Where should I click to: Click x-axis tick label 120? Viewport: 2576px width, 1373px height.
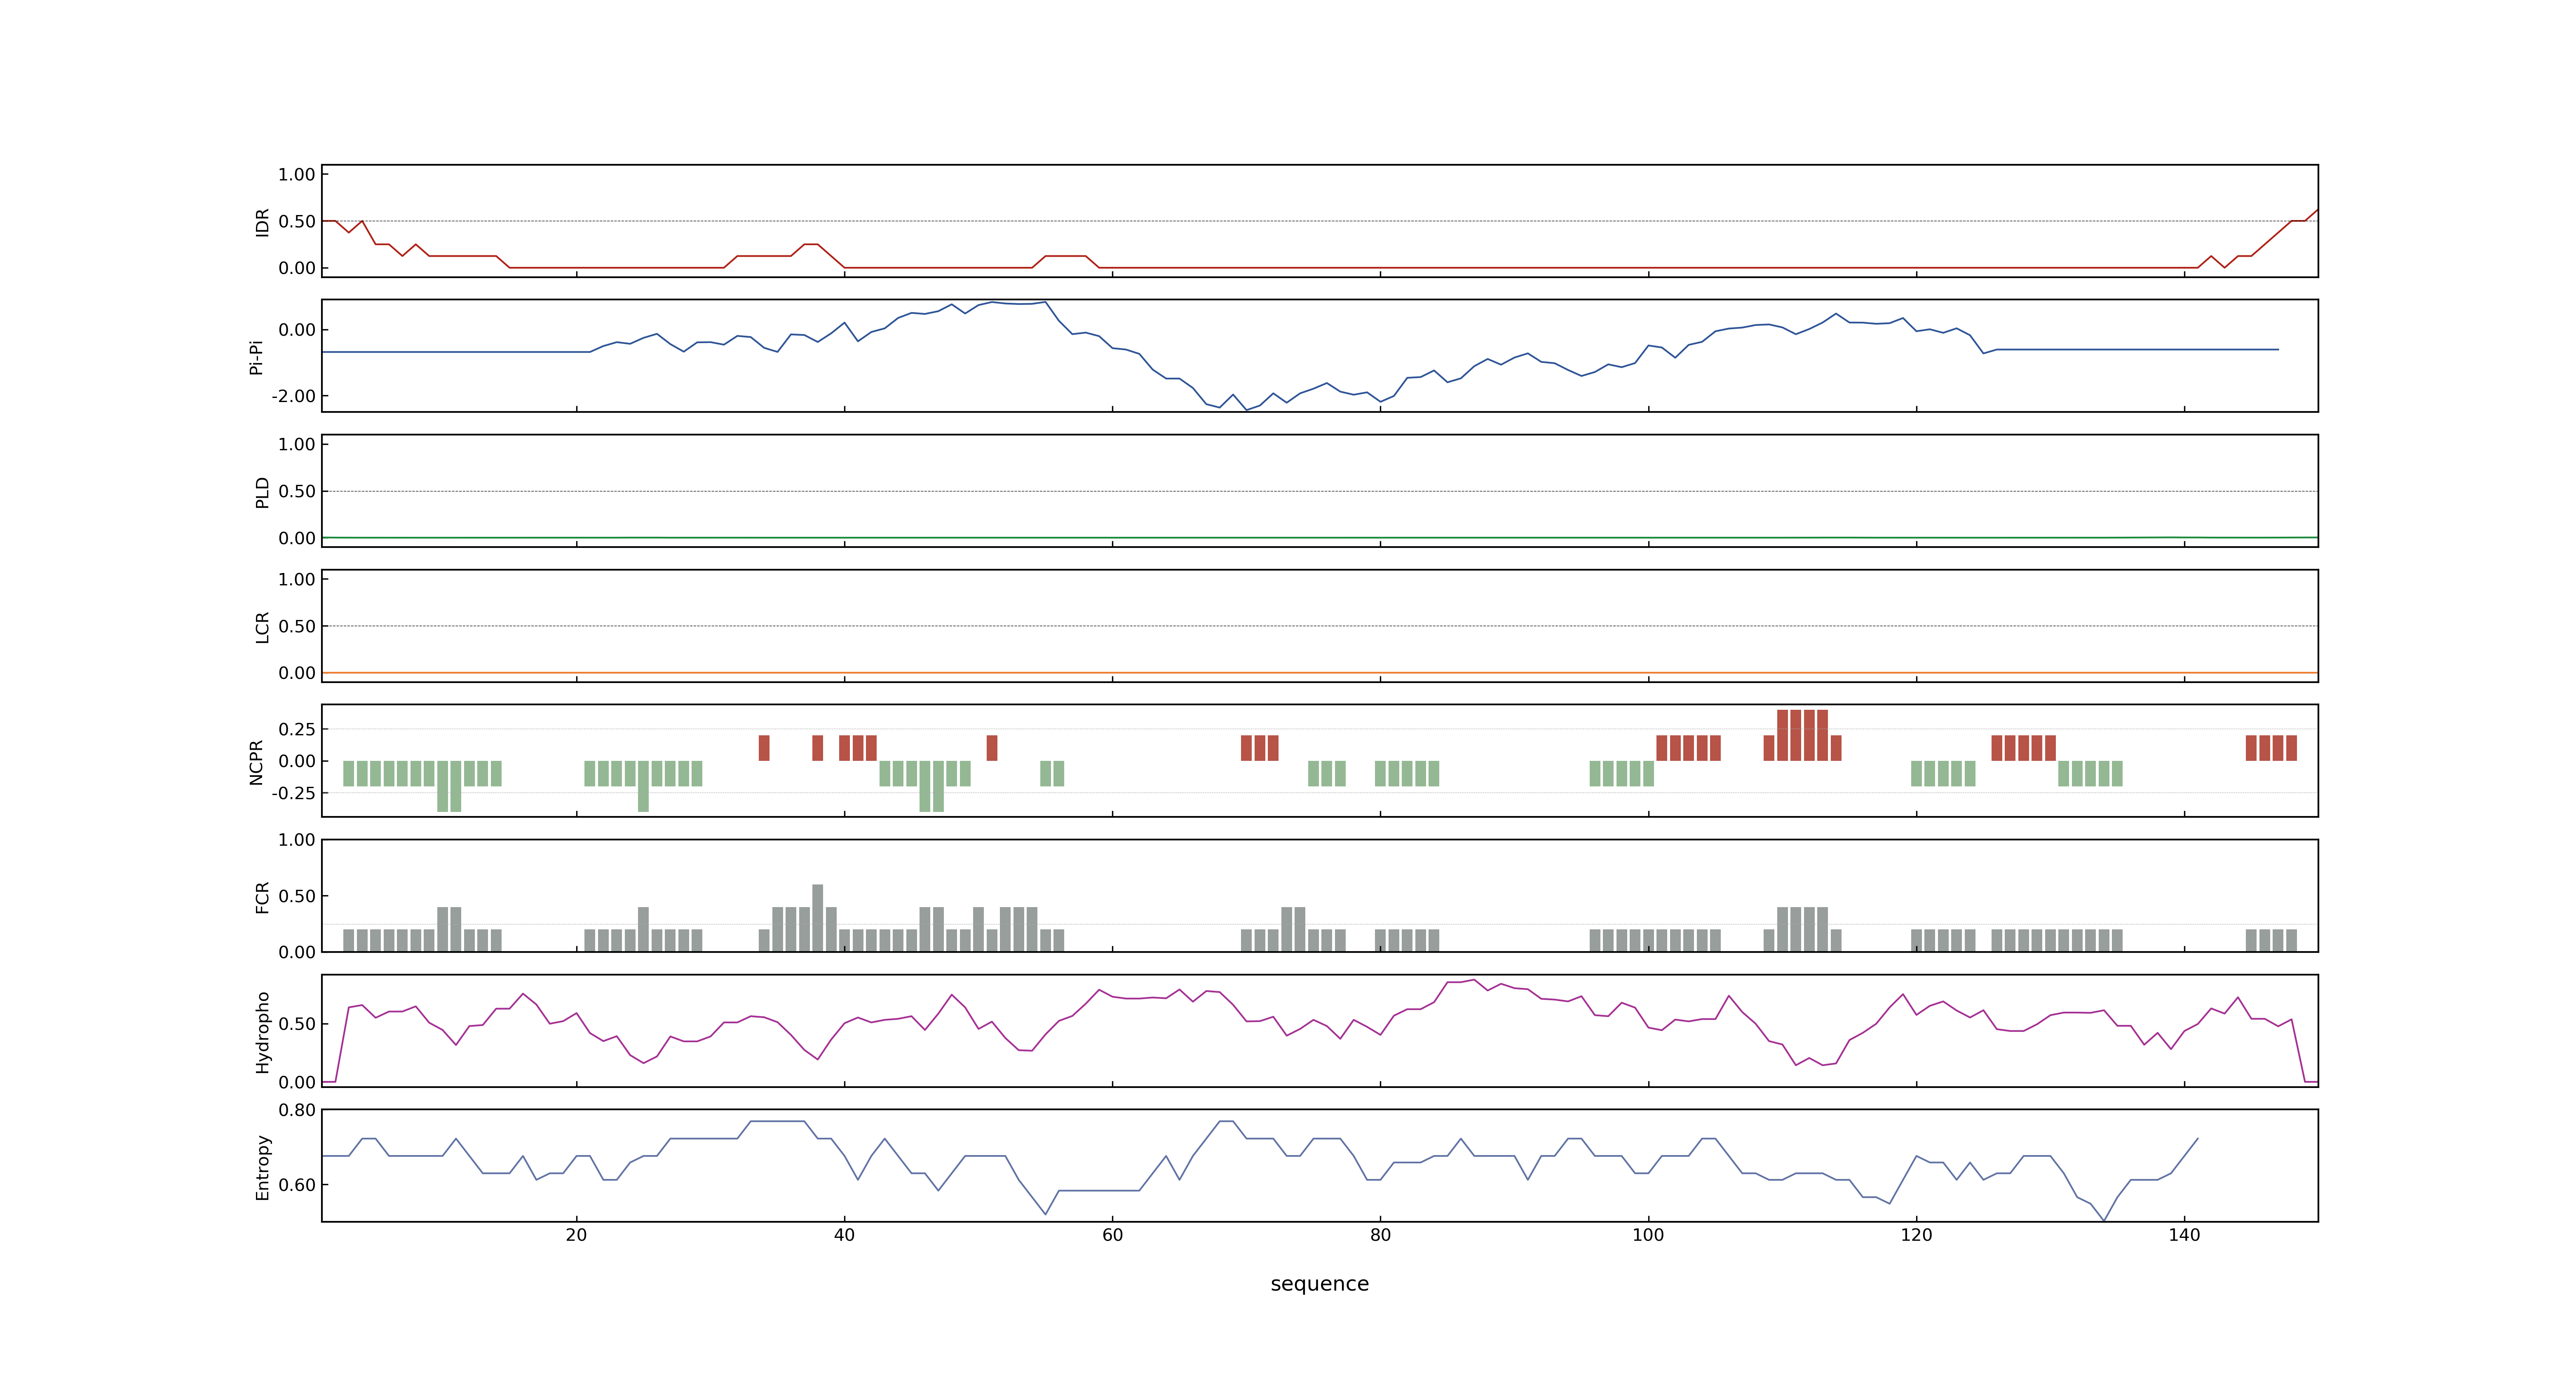coord(1916,1235)
